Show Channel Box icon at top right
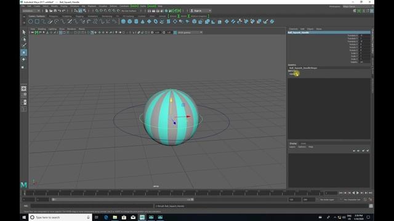 click(x=372, y=11)
